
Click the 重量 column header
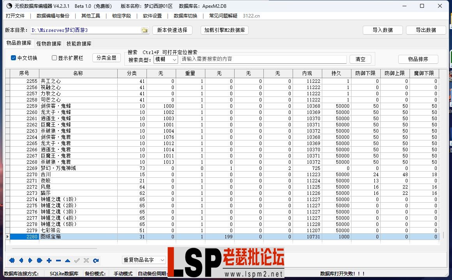click(190, 73)
